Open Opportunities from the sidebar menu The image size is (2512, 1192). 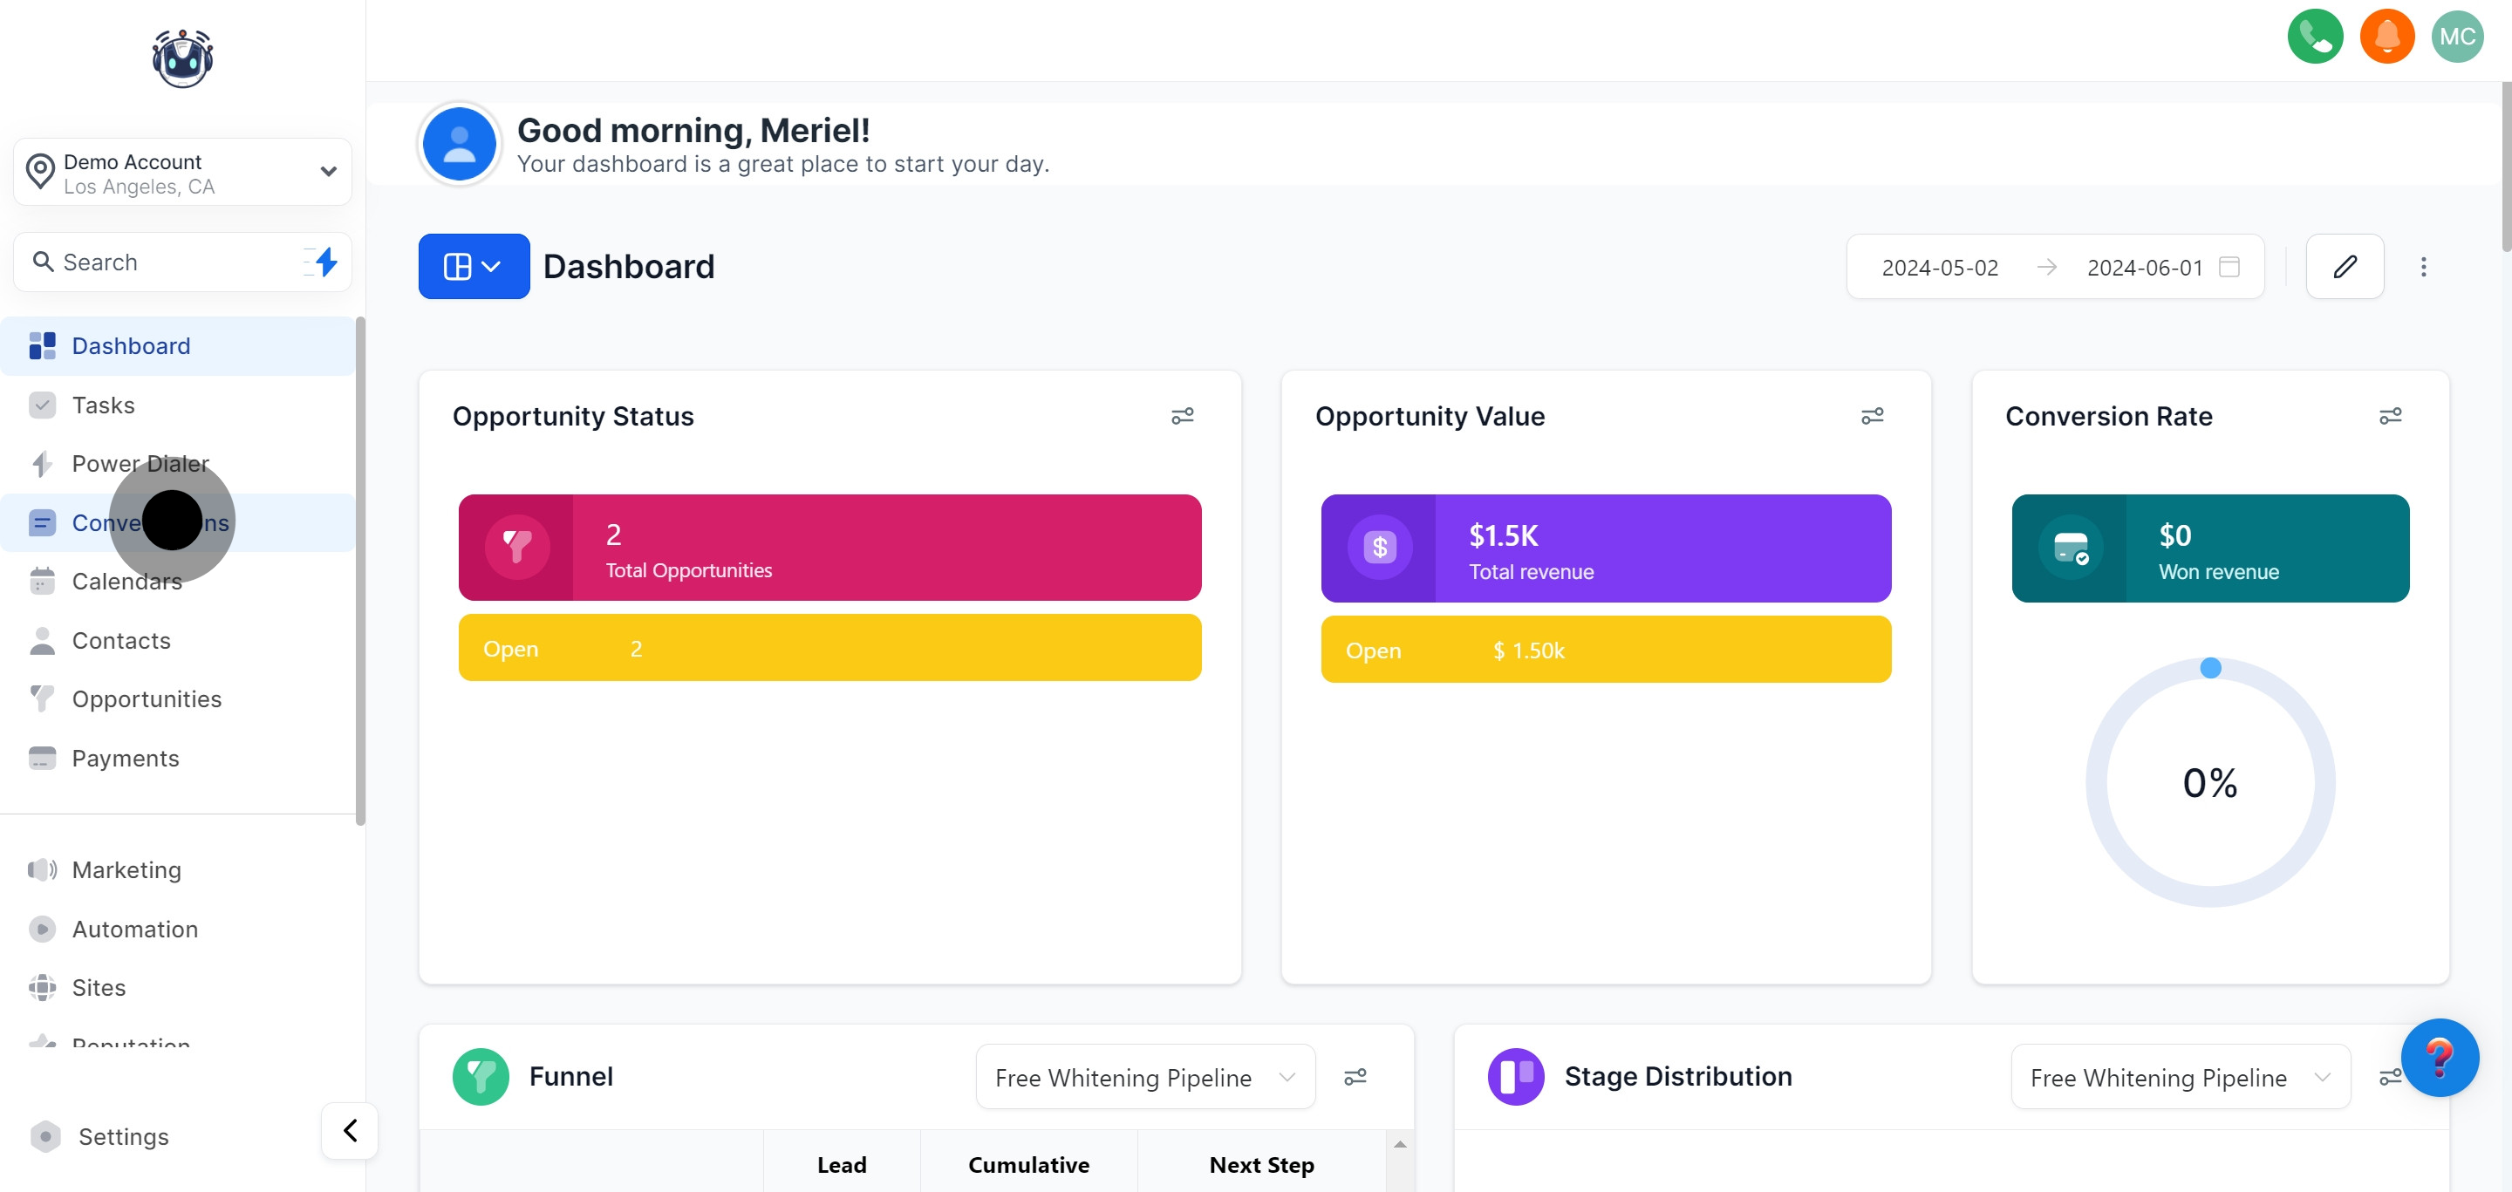(147, 698)
